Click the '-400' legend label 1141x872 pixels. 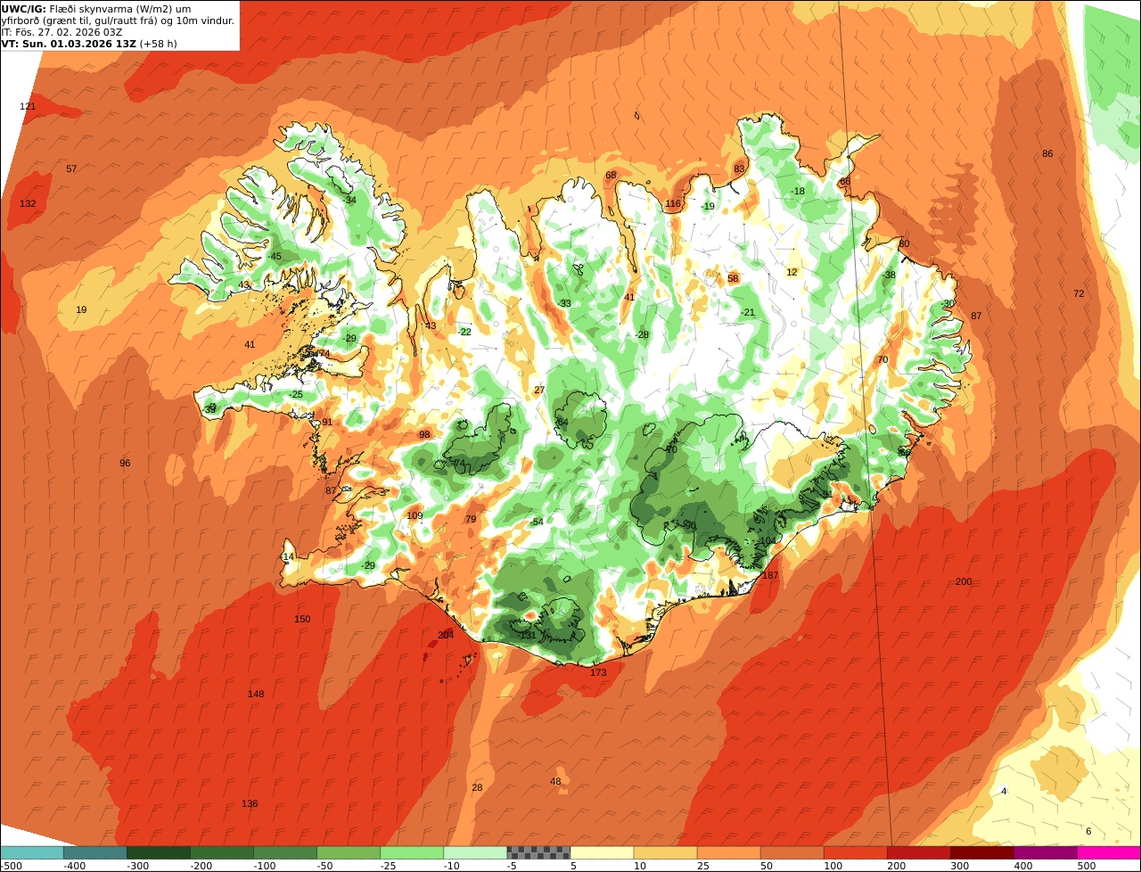(74, 866)
